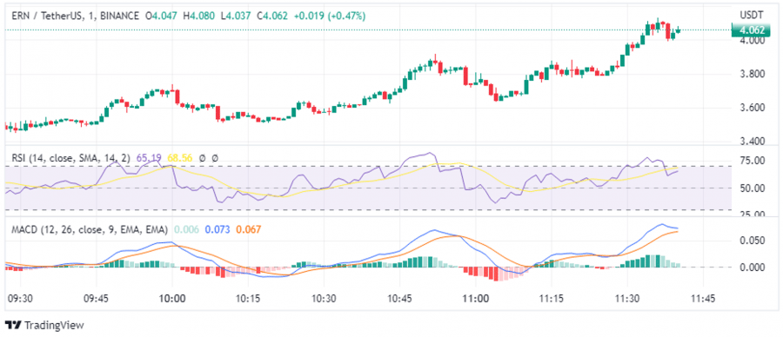Select the RSI indicator legend title
Screen dimensions: 783x337
coord(70,158)
